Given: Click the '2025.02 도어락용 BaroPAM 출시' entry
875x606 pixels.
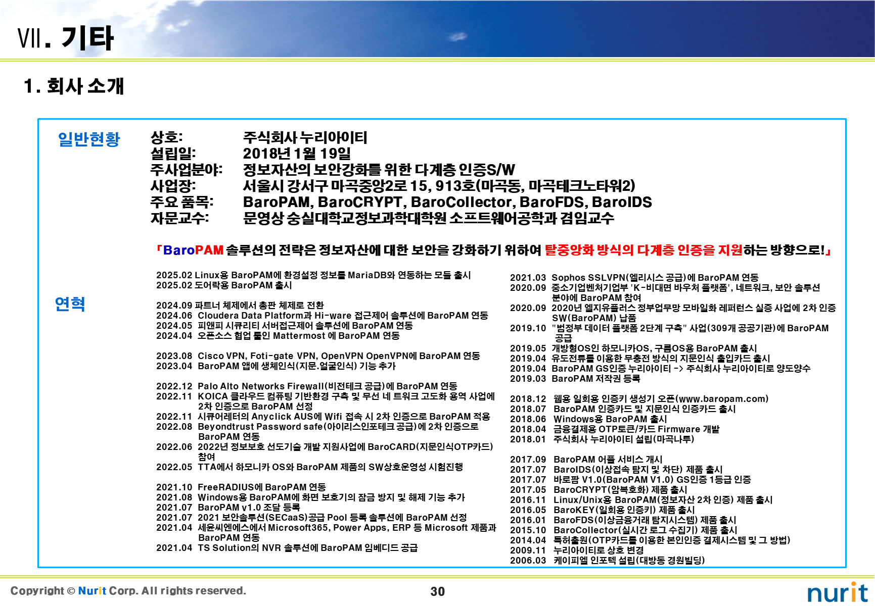Looking at the screenshot, I should pos(224,285).
